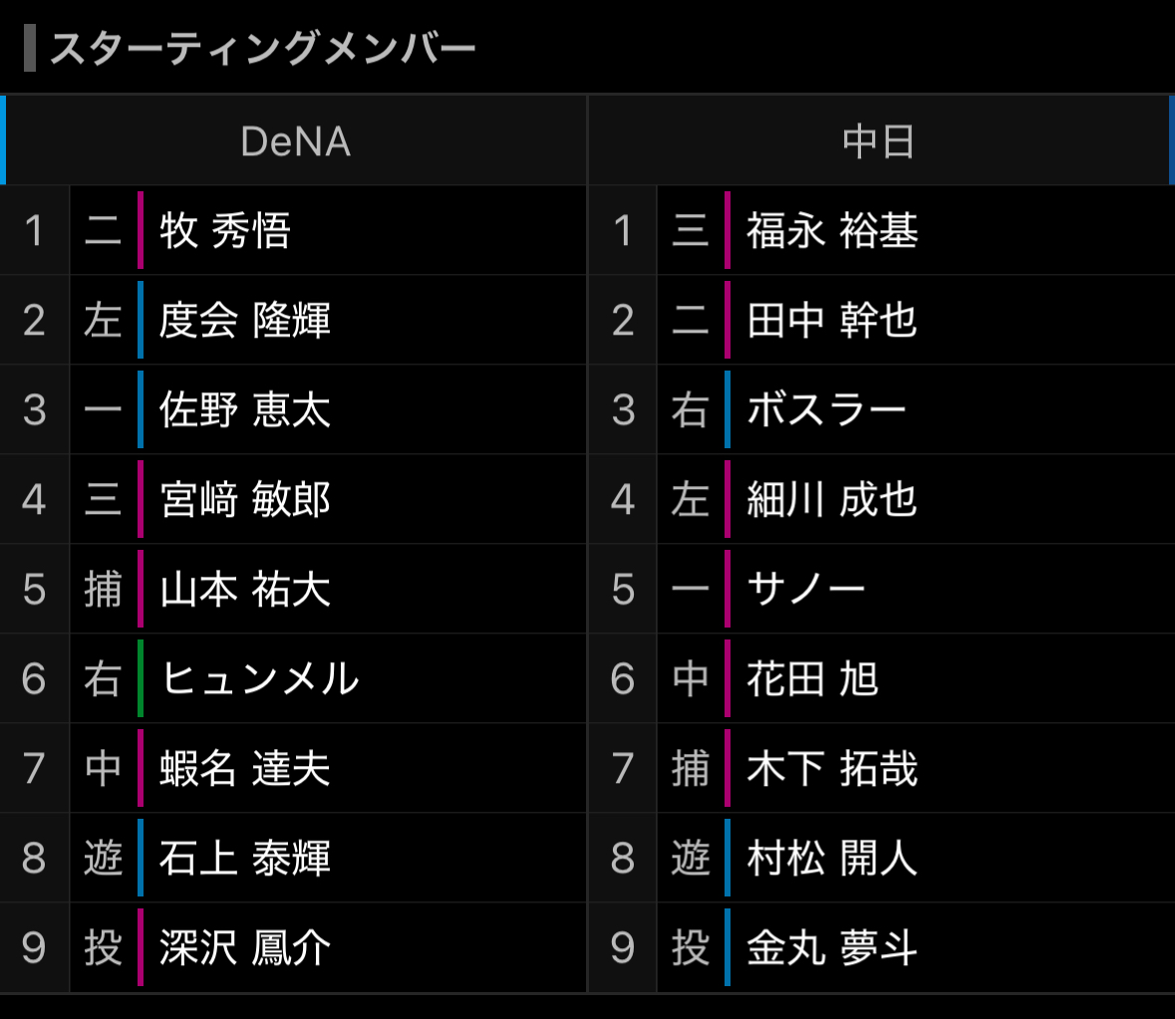This screenshot has width=1175, height=1019.
Task: Open 細川 成也 player page
Action: coord(832,500)
